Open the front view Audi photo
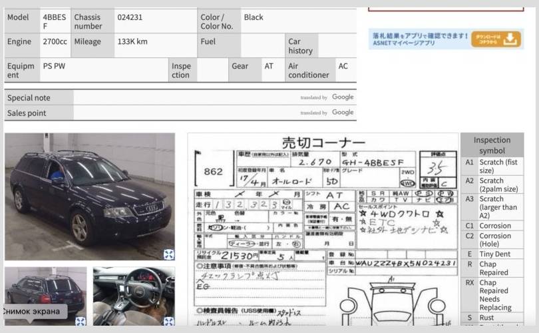Image resolution: width=539 pixels, height=333 pixels. 89,196
